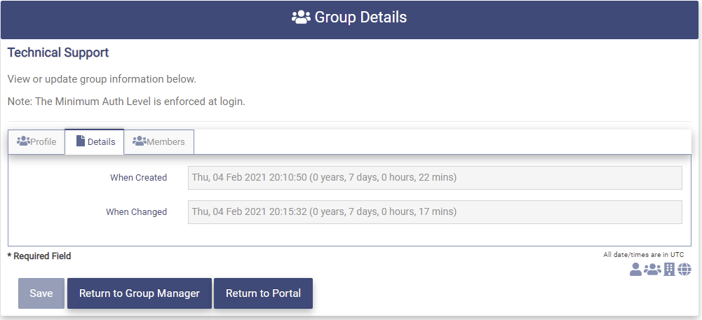
Task: Click Return to Portal button
Action: point(263,293)
